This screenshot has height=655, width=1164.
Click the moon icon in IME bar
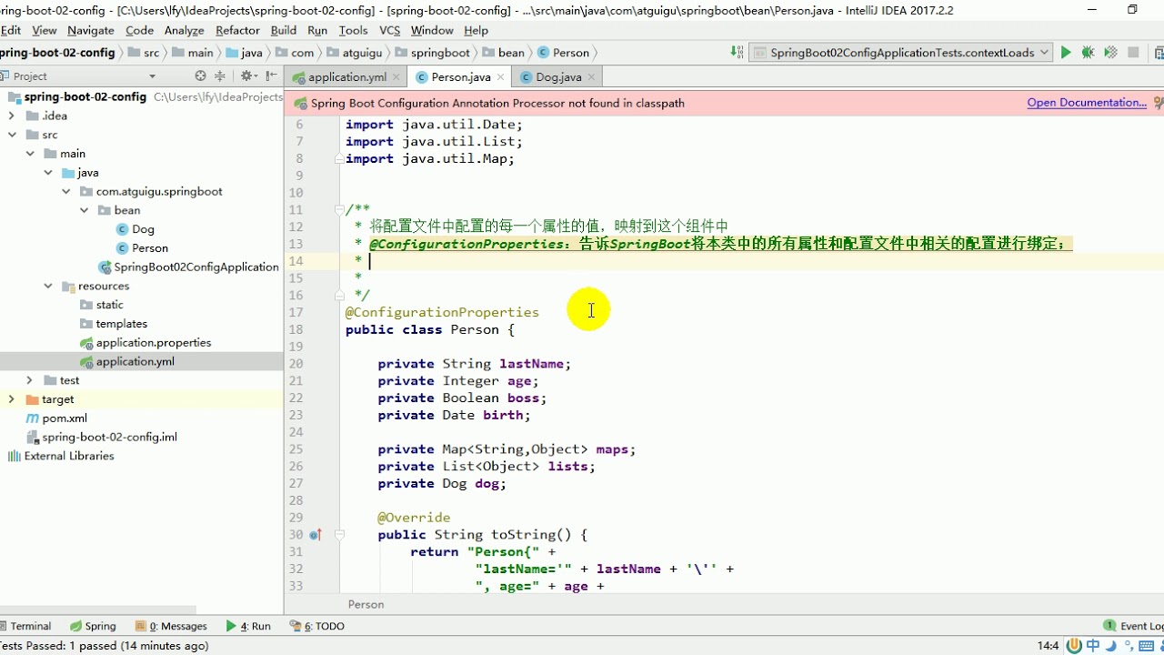tap(1111, 646)
